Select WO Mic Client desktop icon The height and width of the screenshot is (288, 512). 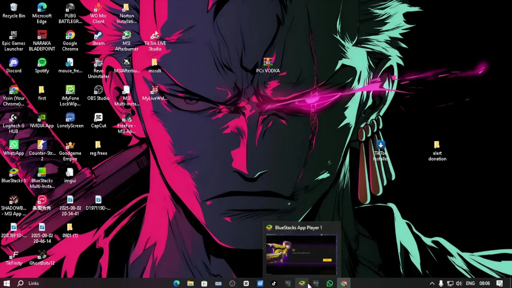click(x=98, y=13)
